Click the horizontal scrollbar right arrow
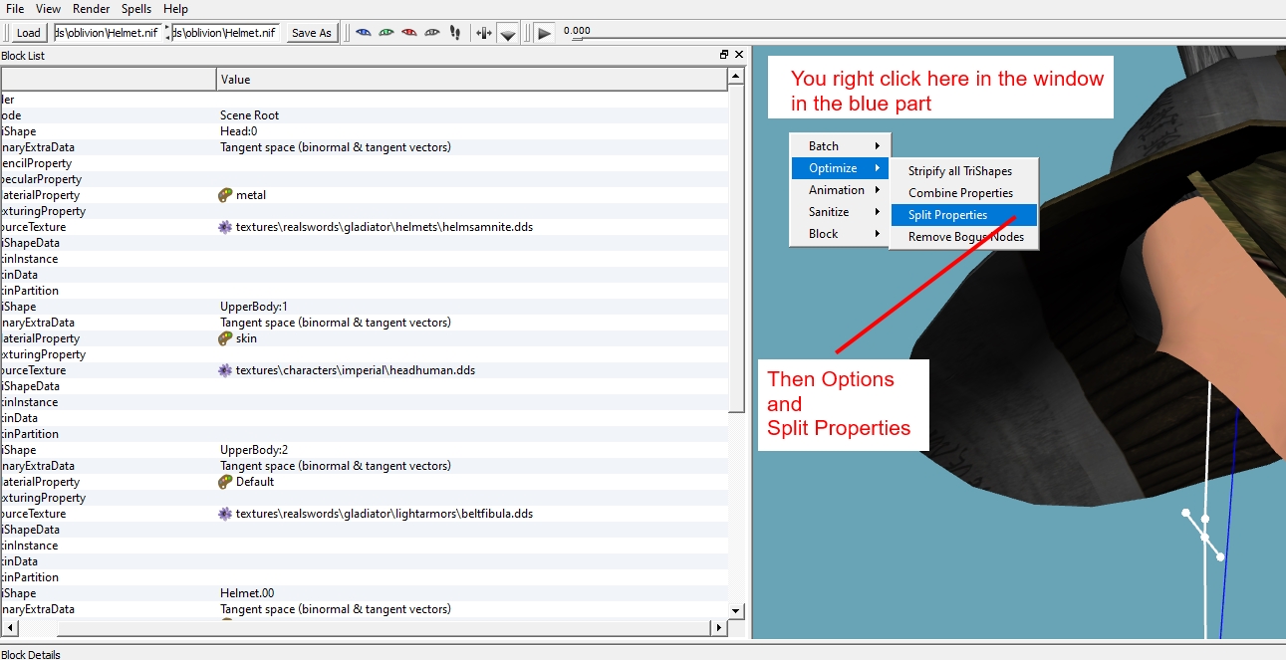1286x660 pixels. [719, 628]
